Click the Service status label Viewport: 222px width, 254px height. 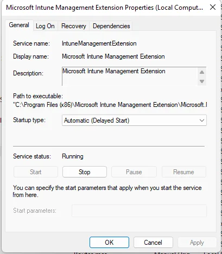pyautogui.click(x=32, y=156)
